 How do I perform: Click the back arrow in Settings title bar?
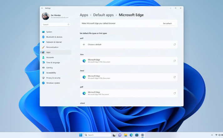[x=42, y=8]
